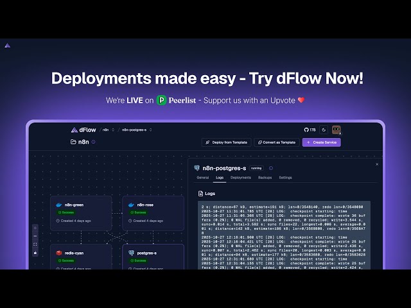Click the docker icon on n8n-green
This screenshot has height=308, width=411.
[x=59, y=205]
